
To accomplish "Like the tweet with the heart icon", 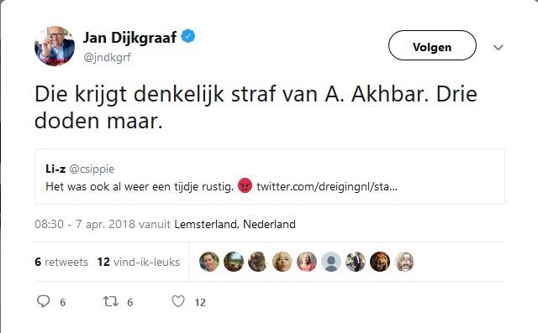I will (178, 301).
